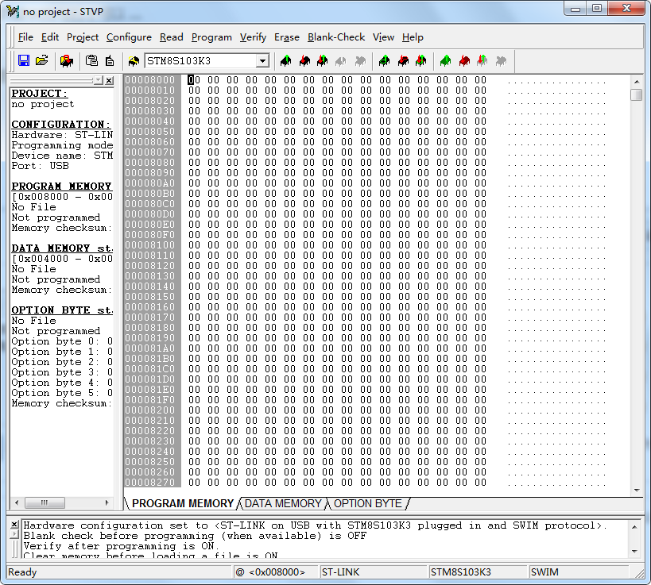Screen dimensions: 651x585
Task: Click the device chip icon beside the device combo
Action: pyautogui.click(x=134, y=61)
